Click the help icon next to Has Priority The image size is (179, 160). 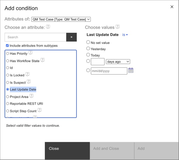30,53
